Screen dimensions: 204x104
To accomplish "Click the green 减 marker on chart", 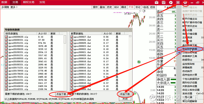I will [x=139, y=62].
